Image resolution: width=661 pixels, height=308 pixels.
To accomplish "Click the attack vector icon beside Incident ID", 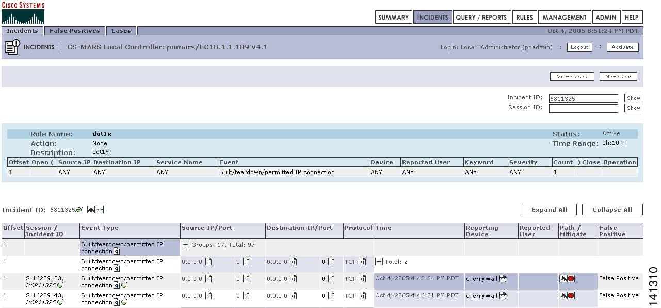I will pyautogui.click(x=100, y=209).
